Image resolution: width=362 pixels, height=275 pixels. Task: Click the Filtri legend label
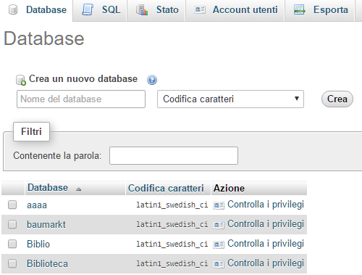31,131
